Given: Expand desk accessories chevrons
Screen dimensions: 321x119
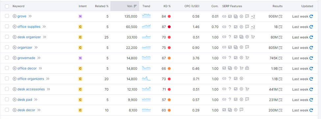Looking at the screenshot, I should click(x=48, y=89).
